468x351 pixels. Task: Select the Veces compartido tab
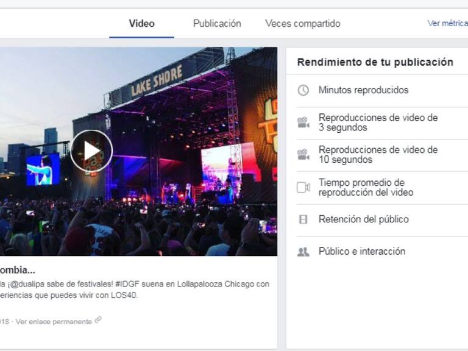(302, 24)
